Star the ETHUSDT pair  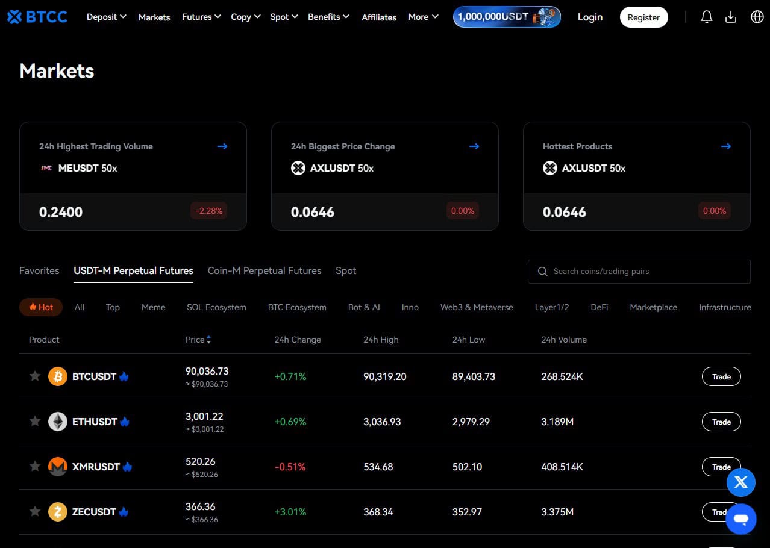point(34,421)
